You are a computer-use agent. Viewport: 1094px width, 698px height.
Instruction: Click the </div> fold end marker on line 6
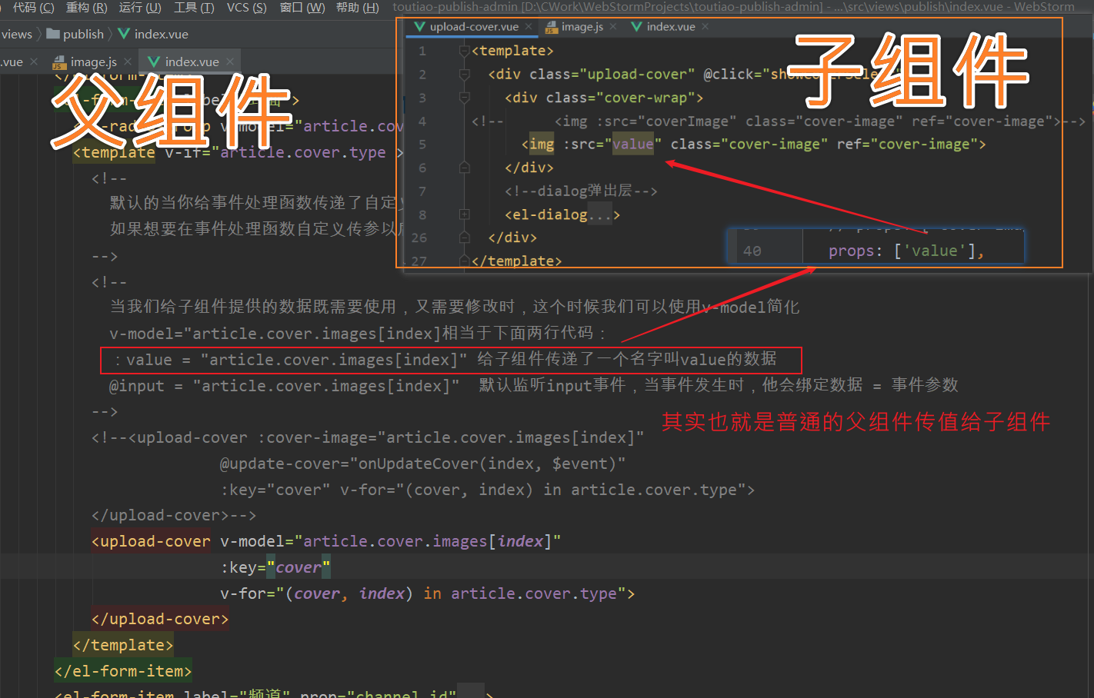464,168
